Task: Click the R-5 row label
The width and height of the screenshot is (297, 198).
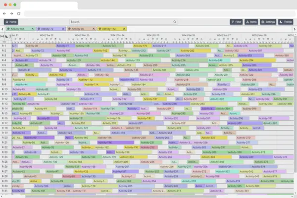Action: [x=4, y=65]
